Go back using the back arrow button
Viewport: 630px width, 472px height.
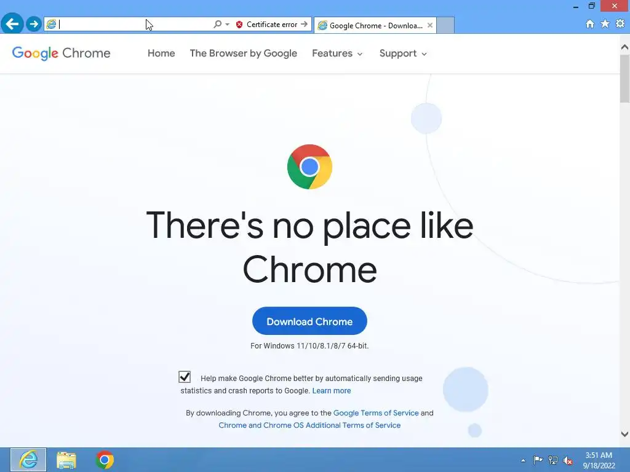point(12,24)
